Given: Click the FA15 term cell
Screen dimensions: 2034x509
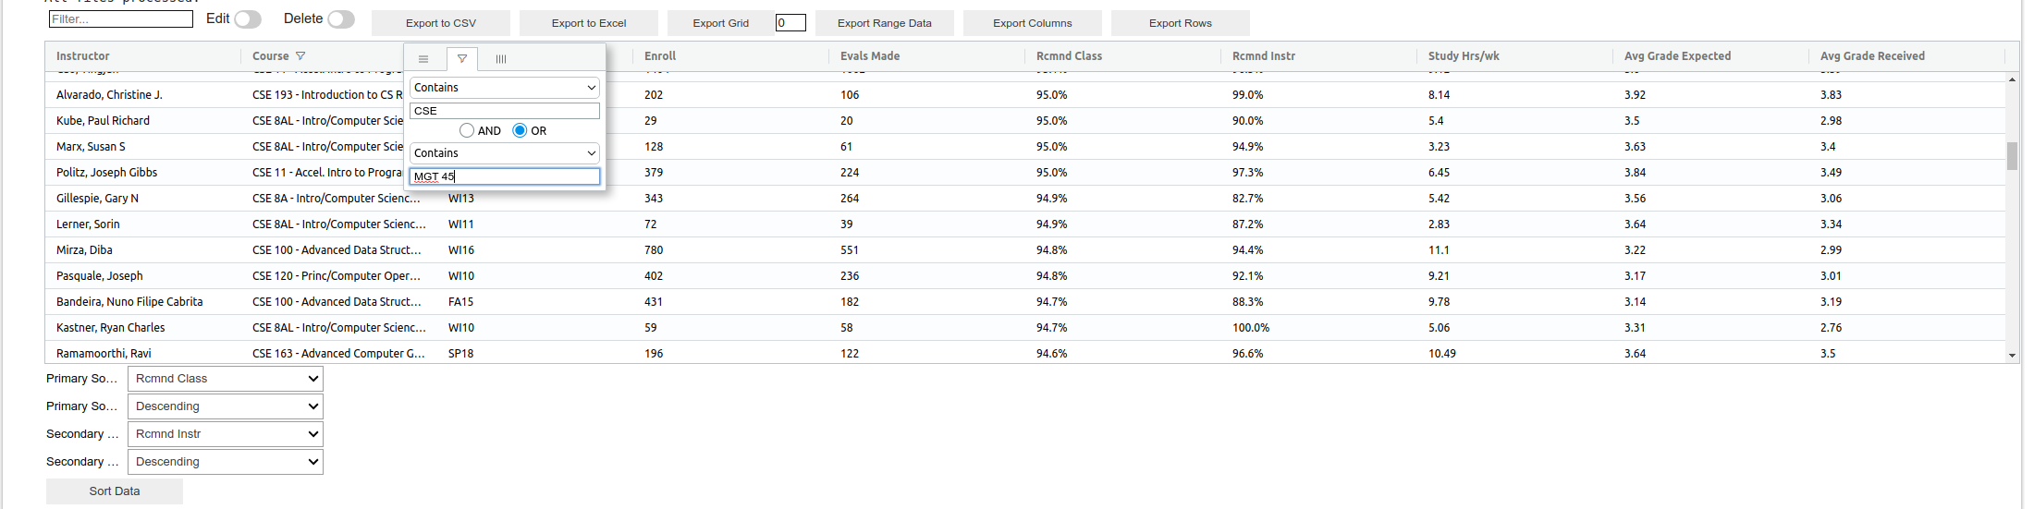Looking at the screenshot, I should (x=461, y=302).
